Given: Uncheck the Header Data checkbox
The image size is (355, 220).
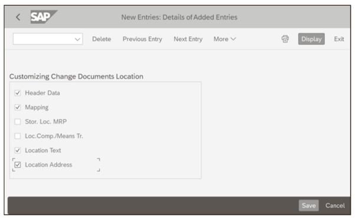Looking at the screenshot, I should 18,93.
